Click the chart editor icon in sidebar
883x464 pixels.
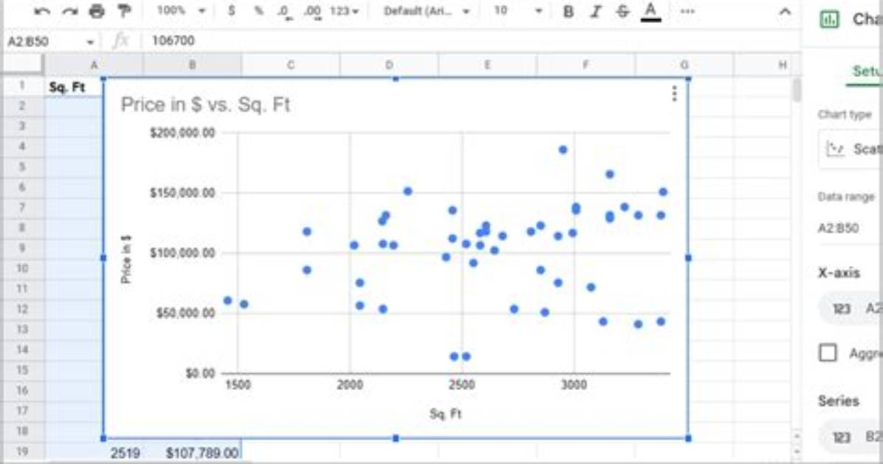829,19
